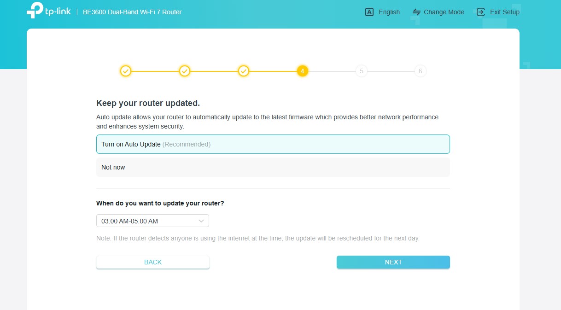Click step 6 progress marker

420,71
